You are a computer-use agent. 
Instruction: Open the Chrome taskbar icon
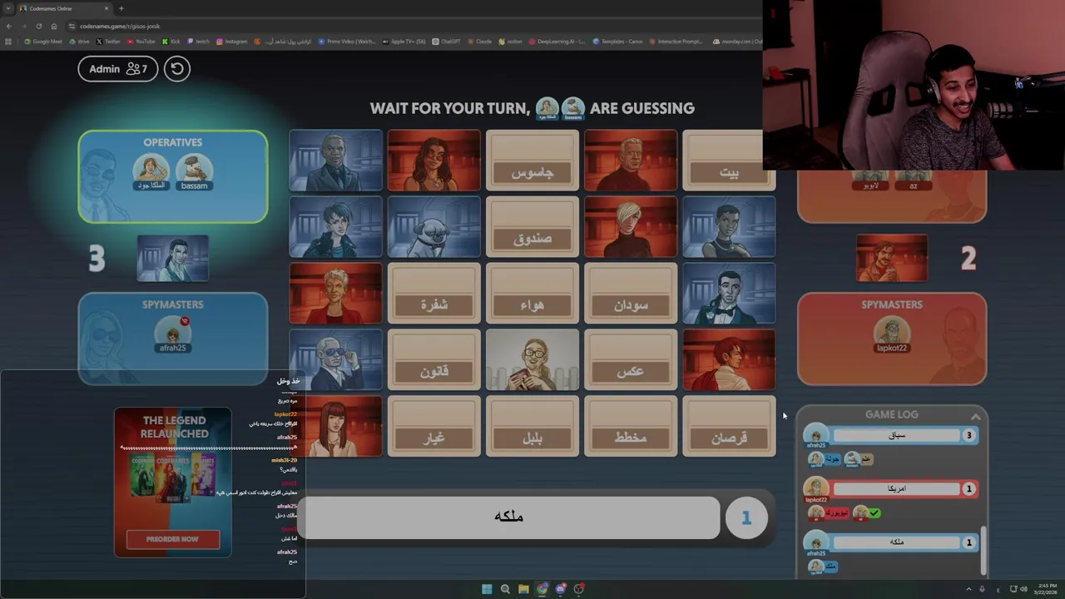[x=542, y=589]
